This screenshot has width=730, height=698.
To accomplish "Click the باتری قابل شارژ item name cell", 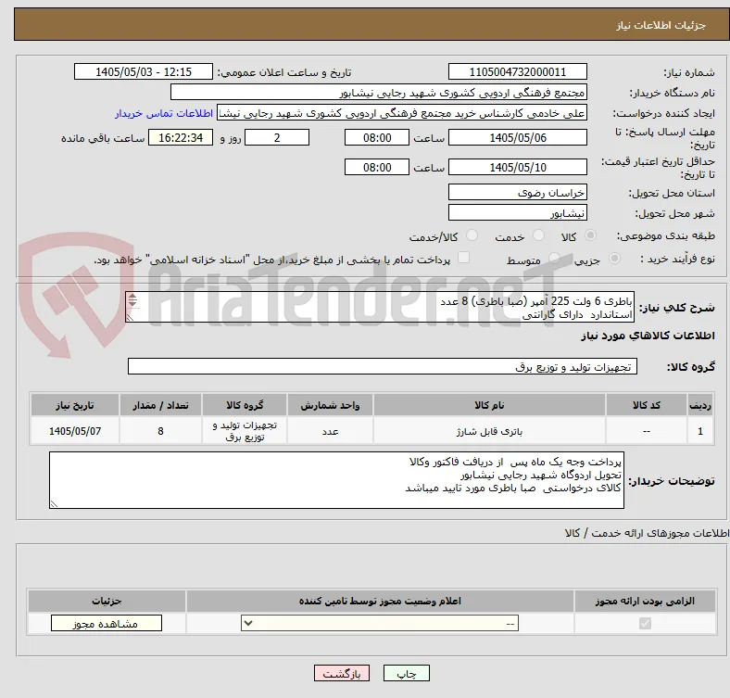I will pos(489,431).
